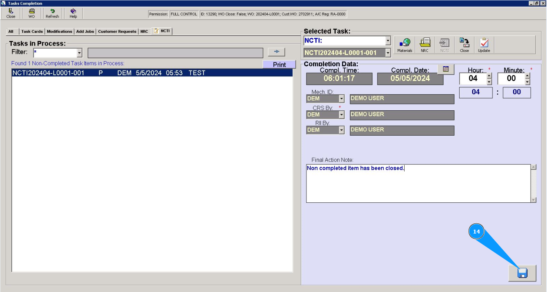Click the minute total display box 00

(x=517, y=92)
